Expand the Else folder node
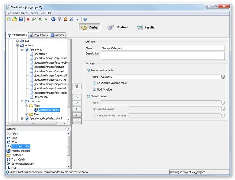235x180 pixels. pyautogui.click(x=27, y=114)
